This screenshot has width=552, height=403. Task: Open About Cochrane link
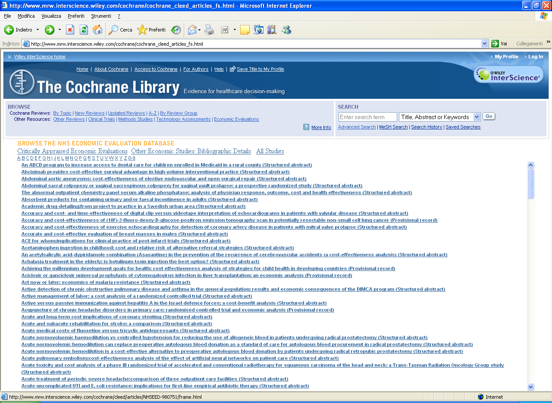click(111, 69)
